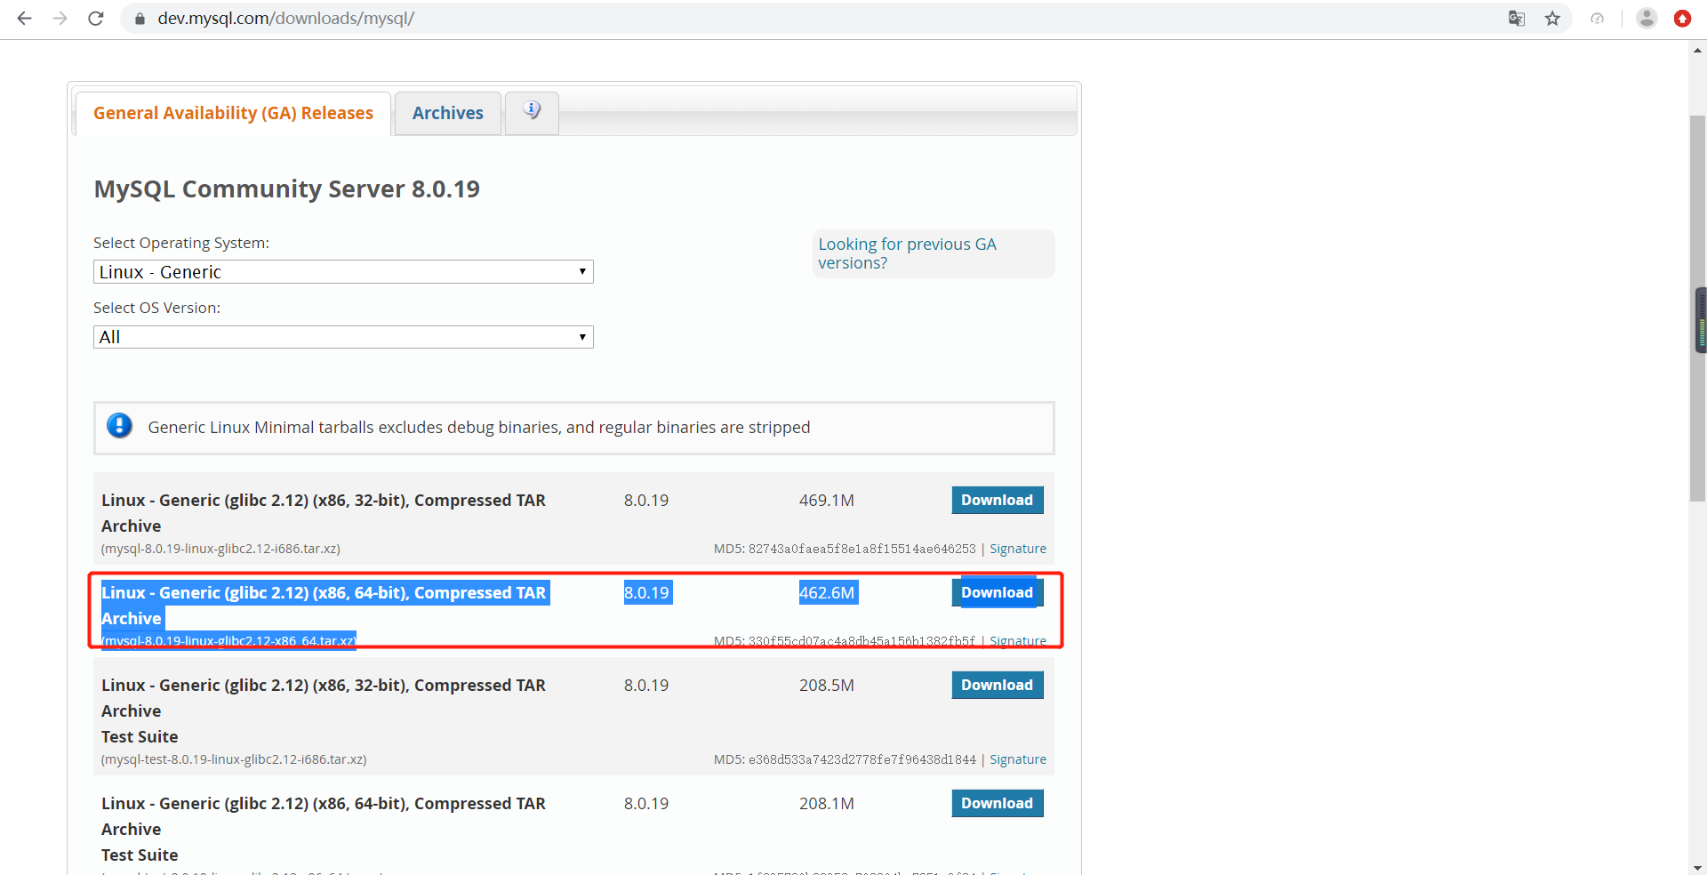Reload the page with refresh icon
Viewport: 1707px width, 875px height.
96,18
